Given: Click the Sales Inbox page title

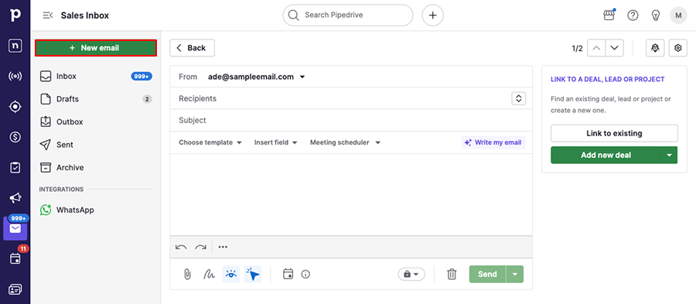Looking at the screenshot, I should click(x=85, y=15).
